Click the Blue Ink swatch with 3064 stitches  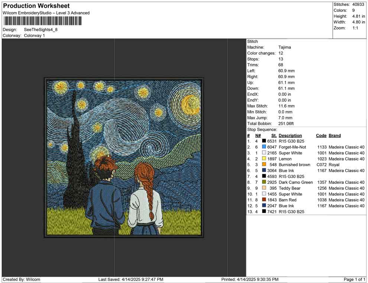(264, 170)
